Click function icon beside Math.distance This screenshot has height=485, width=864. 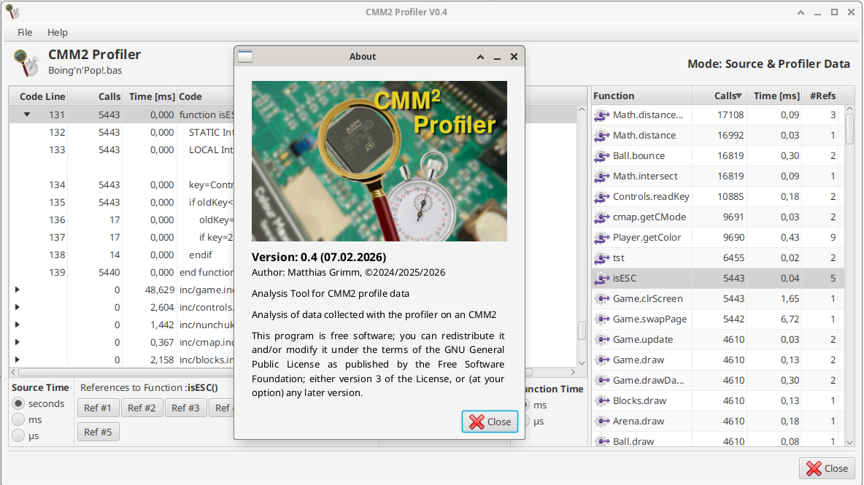601,136
